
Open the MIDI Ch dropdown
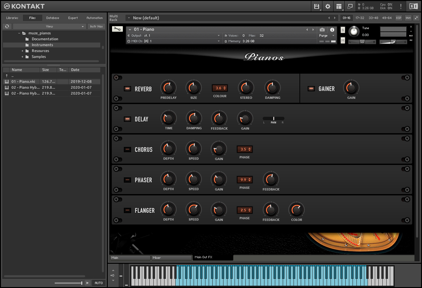pyautogui.click(x=174, y=41)
